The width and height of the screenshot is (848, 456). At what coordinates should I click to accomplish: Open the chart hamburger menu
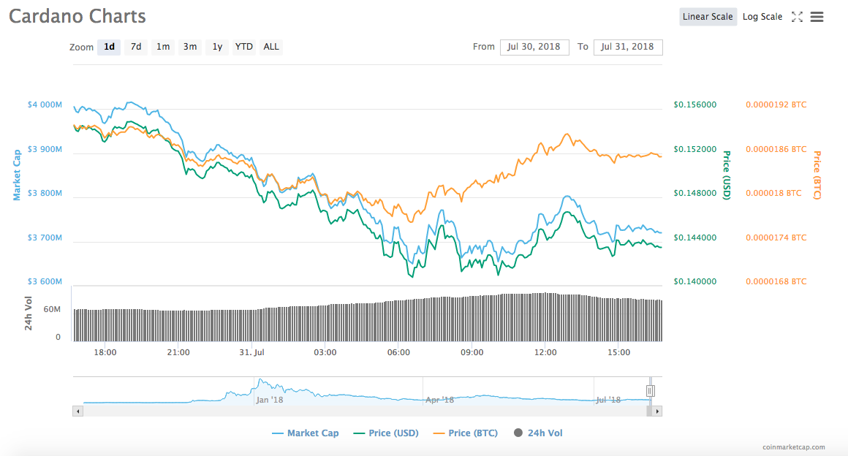[817, 17]
